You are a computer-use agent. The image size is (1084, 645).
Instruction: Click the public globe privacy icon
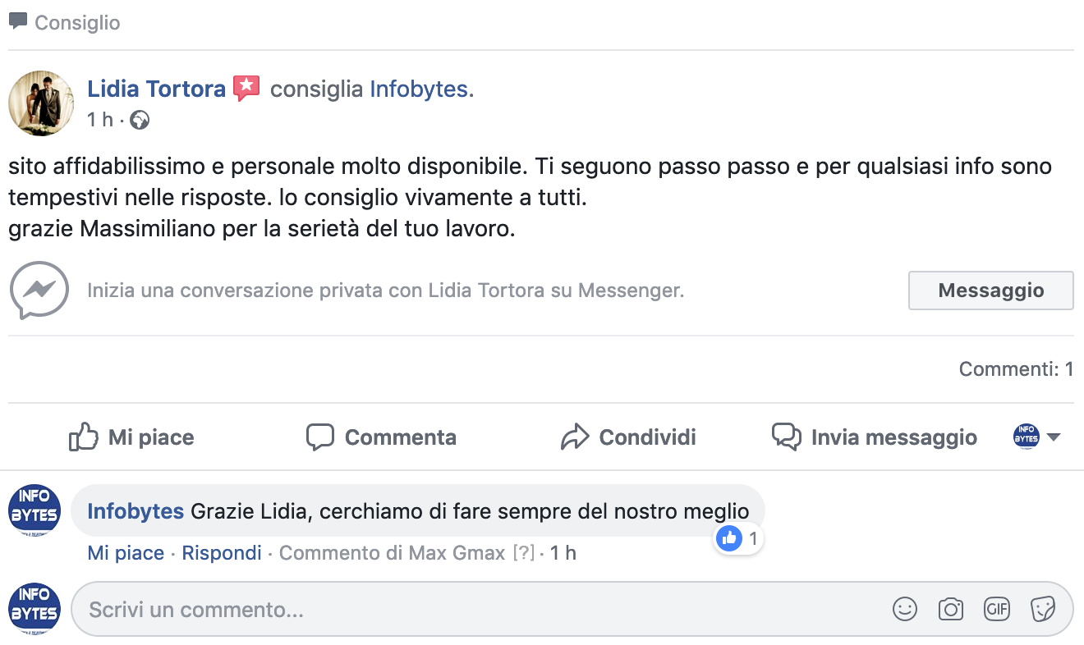click(140, 121)
